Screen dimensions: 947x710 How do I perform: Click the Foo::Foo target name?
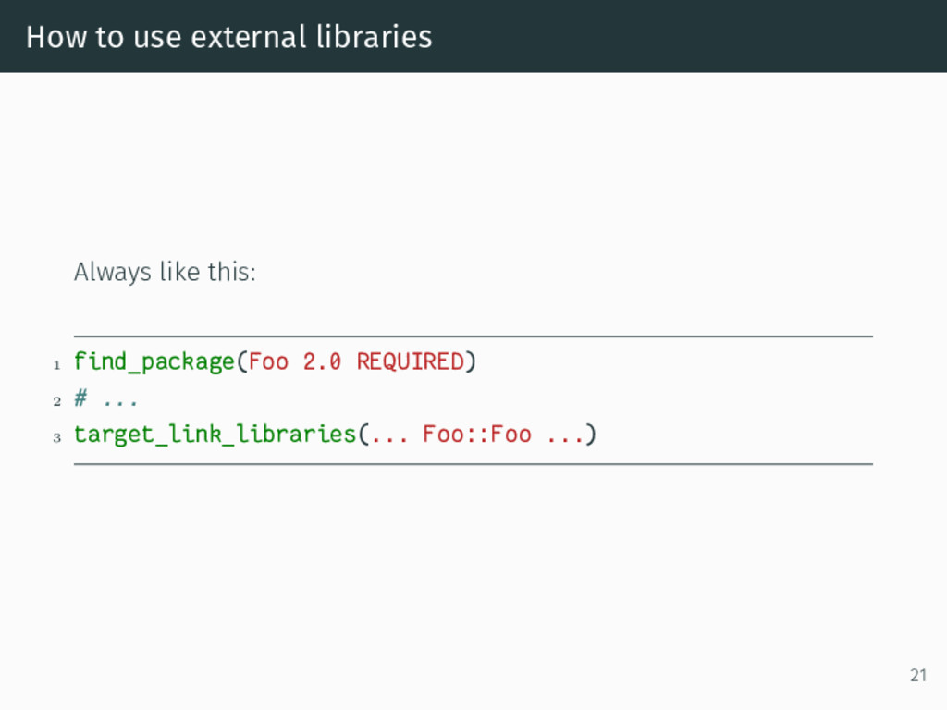pyautogui.click(x=477, y=435)
